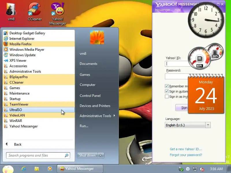Open Control Panel from the Start menu
Image resolution: width=231 pixels, height=173 pixels.
coord(90,96)
